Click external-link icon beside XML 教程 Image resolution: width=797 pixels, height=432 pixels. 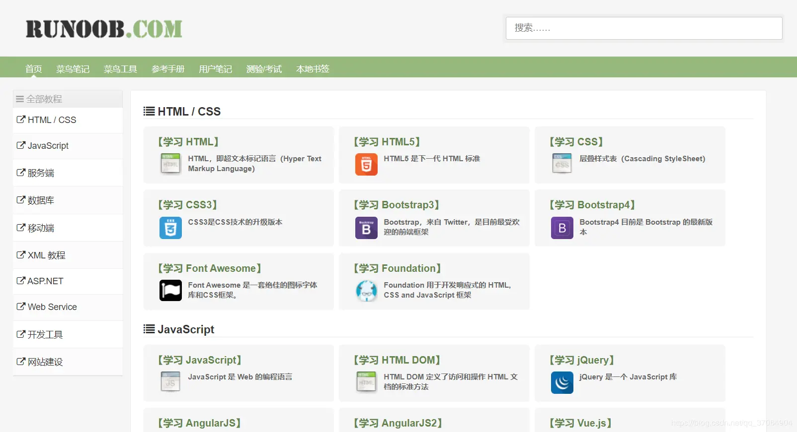coord(21,255)
